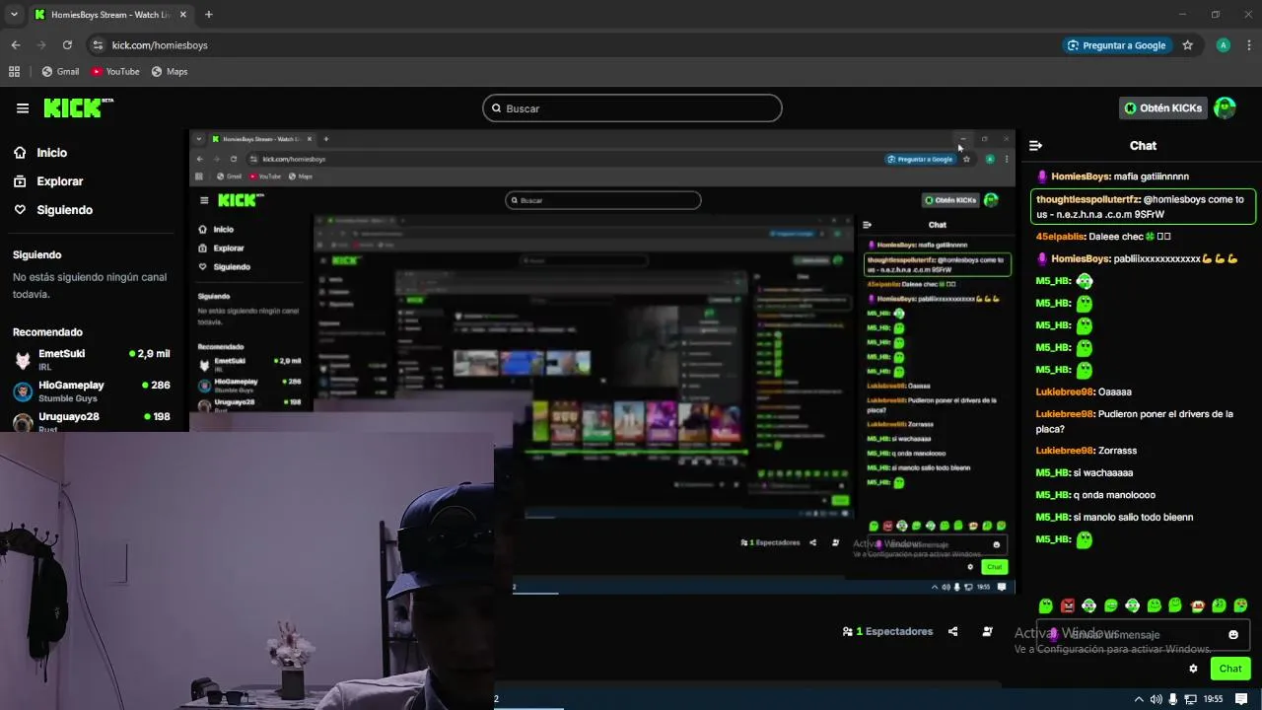
Task: Click the taskbar network icon
Action: click(1190, 699)
